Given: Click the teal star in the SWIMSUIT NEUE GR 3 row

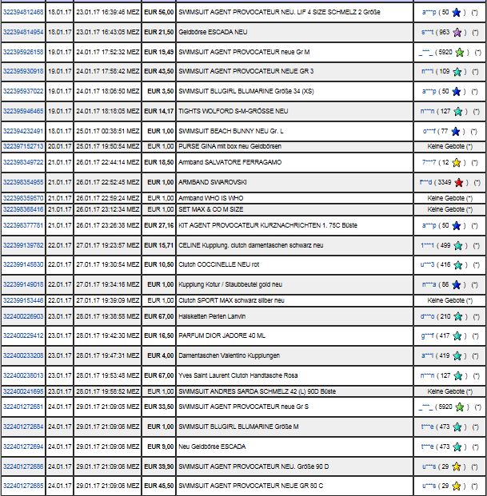Looking at the screenshot, I should (457, 72).
